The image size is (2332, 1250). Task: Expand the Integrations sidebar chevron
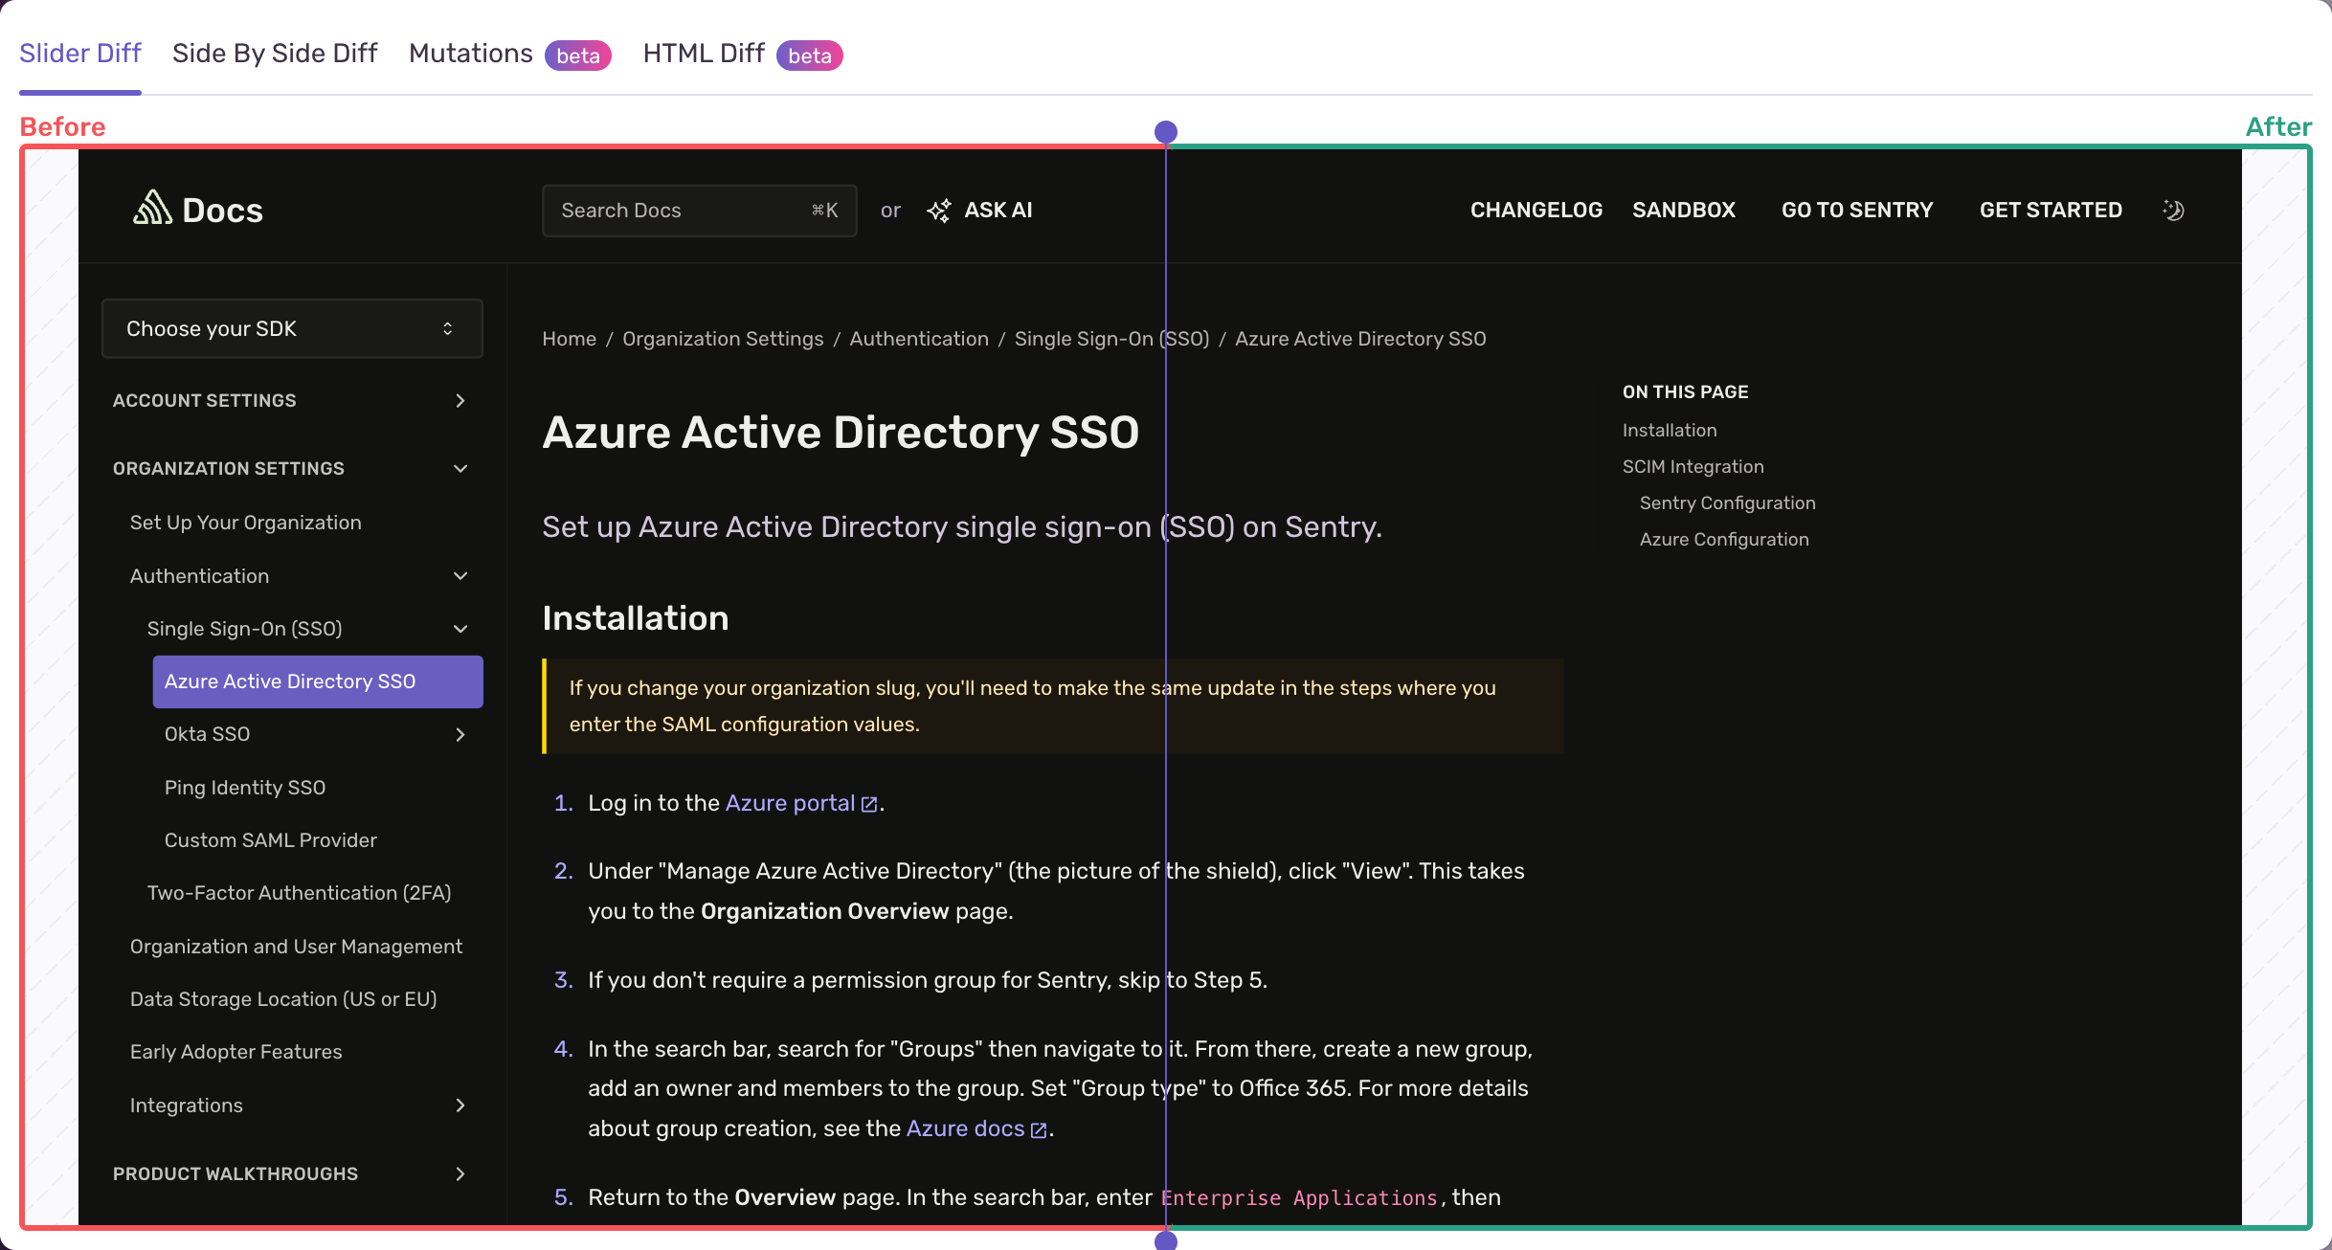pos(460,1105)
